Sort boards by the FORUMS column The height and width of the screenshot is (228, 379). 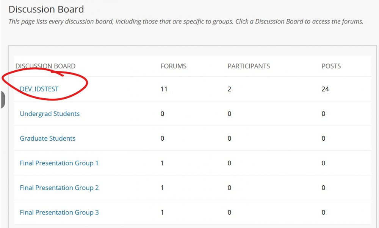pyautogui.click(x=173, y=66)
